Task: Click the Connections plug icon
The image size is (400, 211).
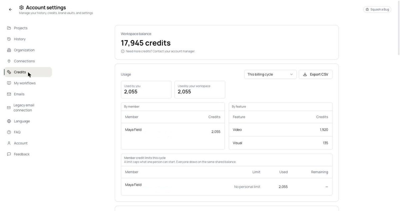Action: [9, 61]
